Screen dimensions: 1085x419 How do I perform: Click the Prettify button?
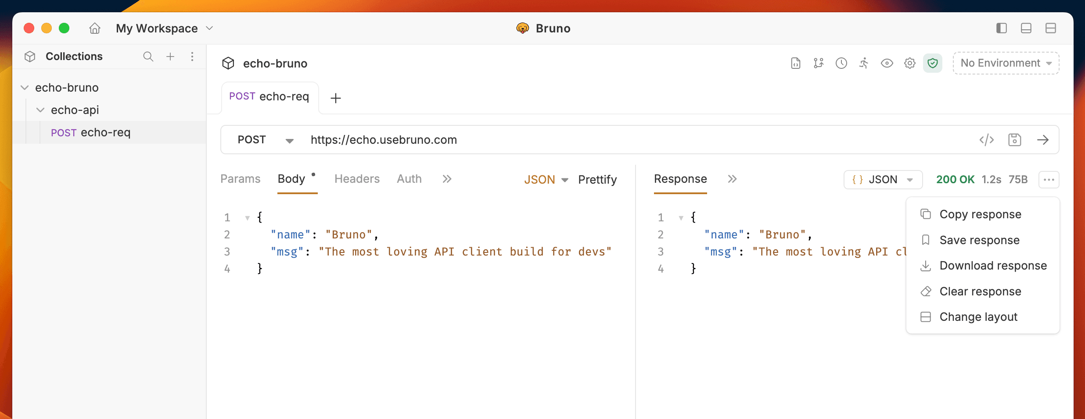pyautogui.click(x=597, y=179)
